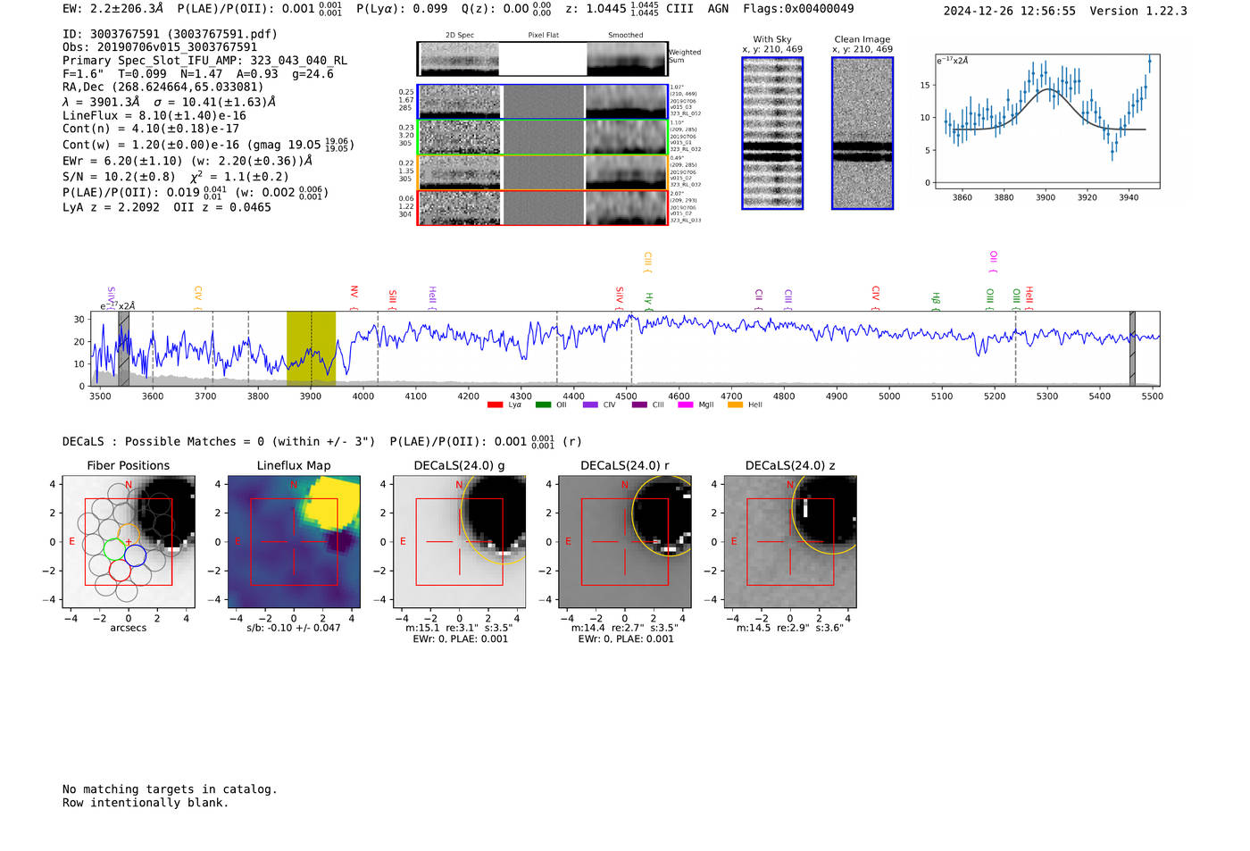Click the magenta OII label above spectrum

pos(993,262)
